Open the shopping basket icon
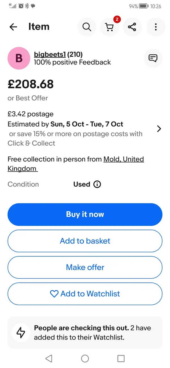The image size is (170, 368). click(x=109, y=27)
